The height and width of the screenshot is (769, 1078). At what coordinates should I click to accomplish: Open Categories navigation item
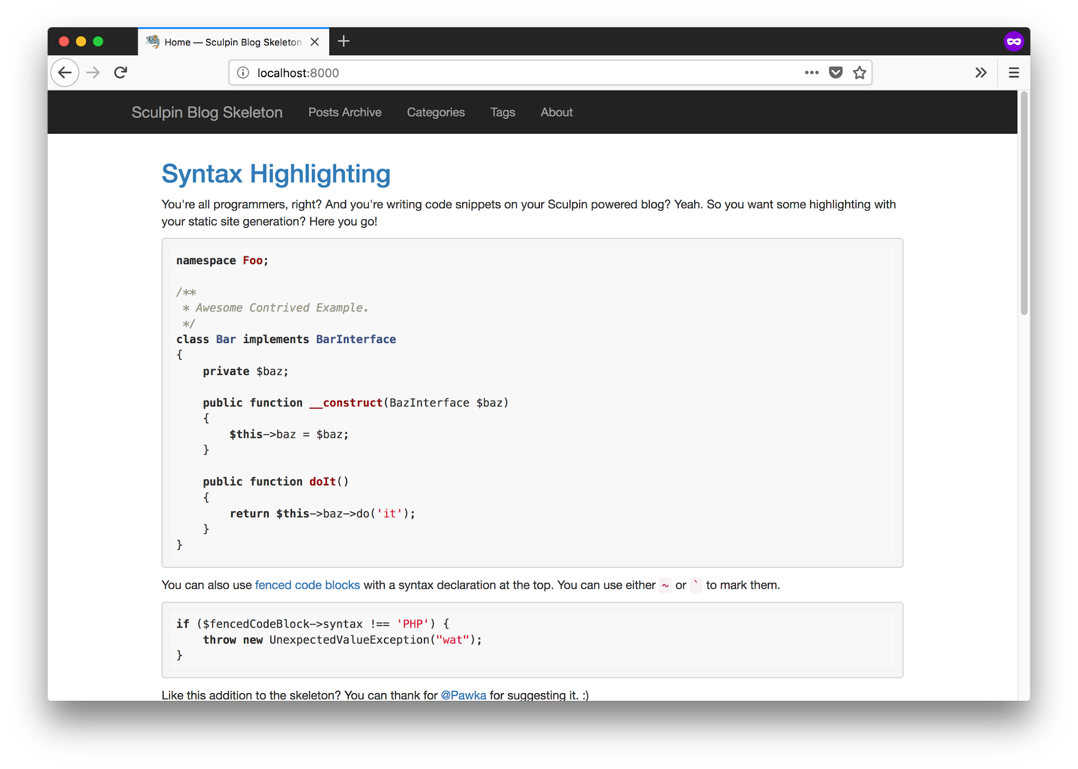[436, 112]
